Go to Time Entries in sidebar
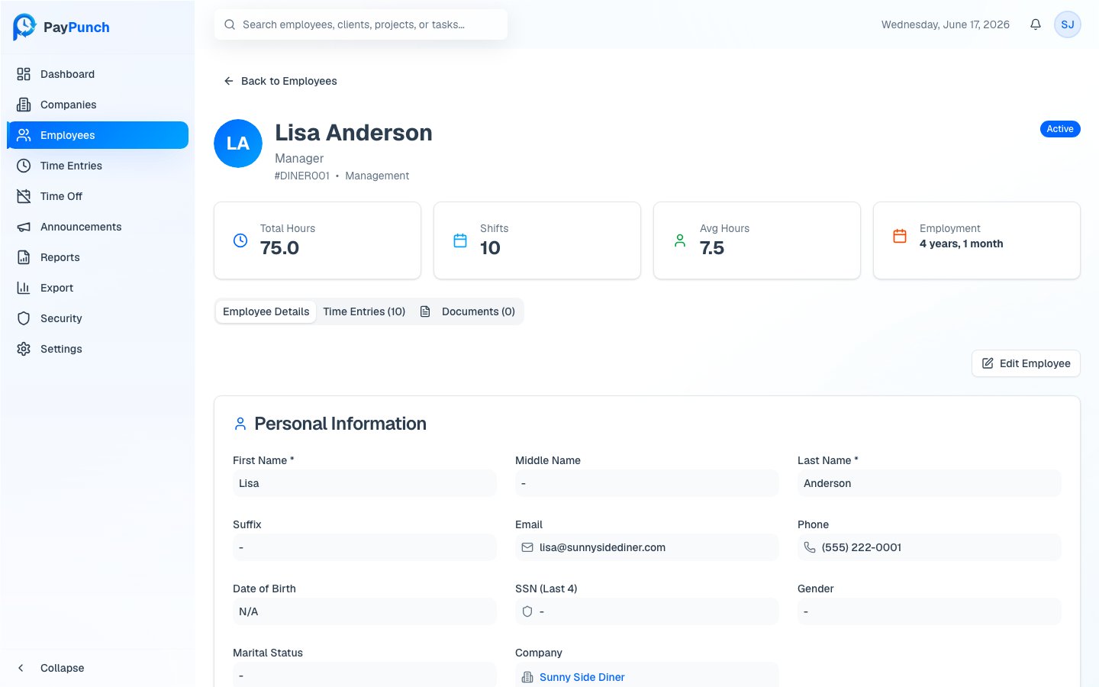 (x=98, y=166)
